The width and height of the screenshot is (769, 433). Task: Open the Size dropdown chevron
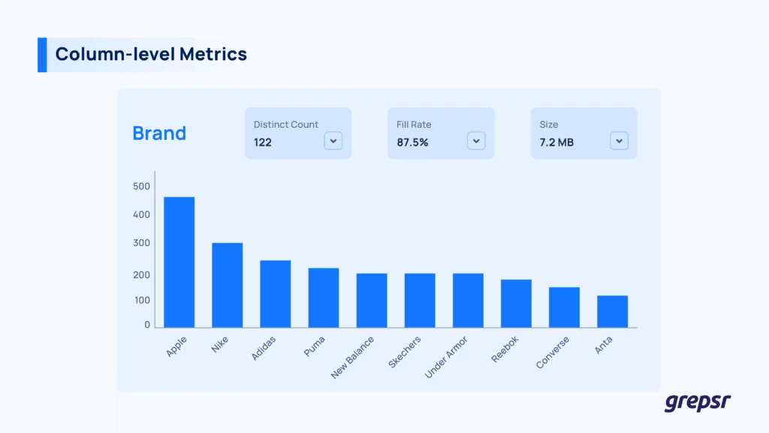(x=619, y=141)
